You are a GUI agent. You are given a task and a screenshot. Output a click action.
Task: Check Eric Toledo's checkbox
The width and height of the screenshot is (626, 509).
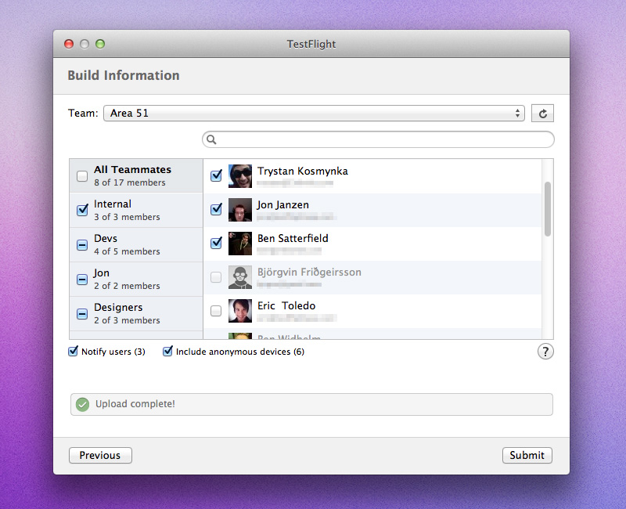[216, 310]
